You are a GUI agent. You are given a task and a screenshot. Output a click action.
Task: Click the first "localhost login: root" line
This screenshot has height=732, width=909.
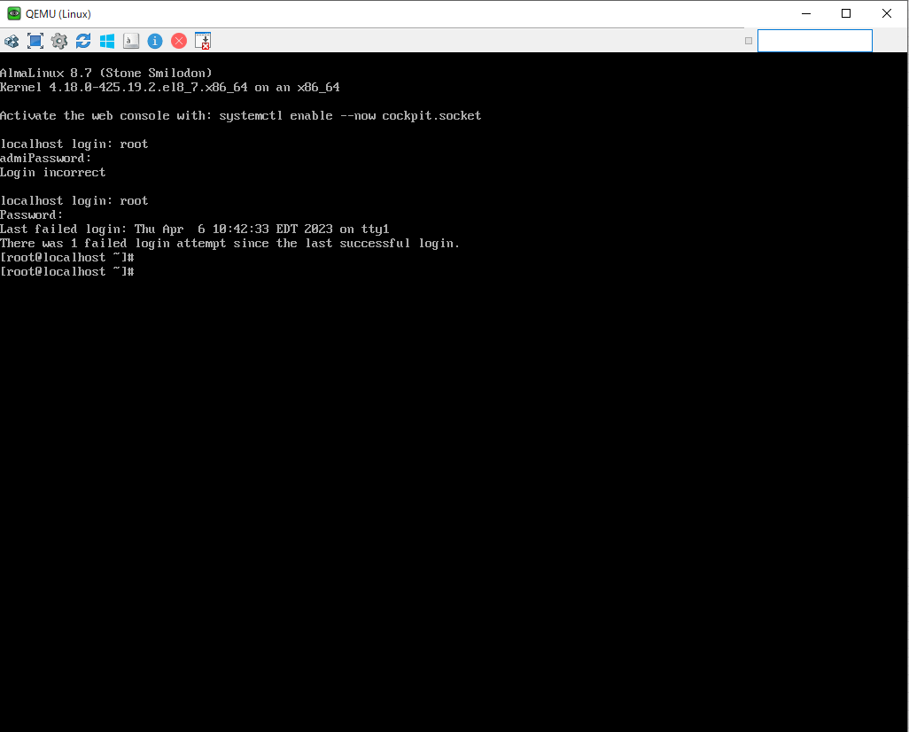(74, 144)
